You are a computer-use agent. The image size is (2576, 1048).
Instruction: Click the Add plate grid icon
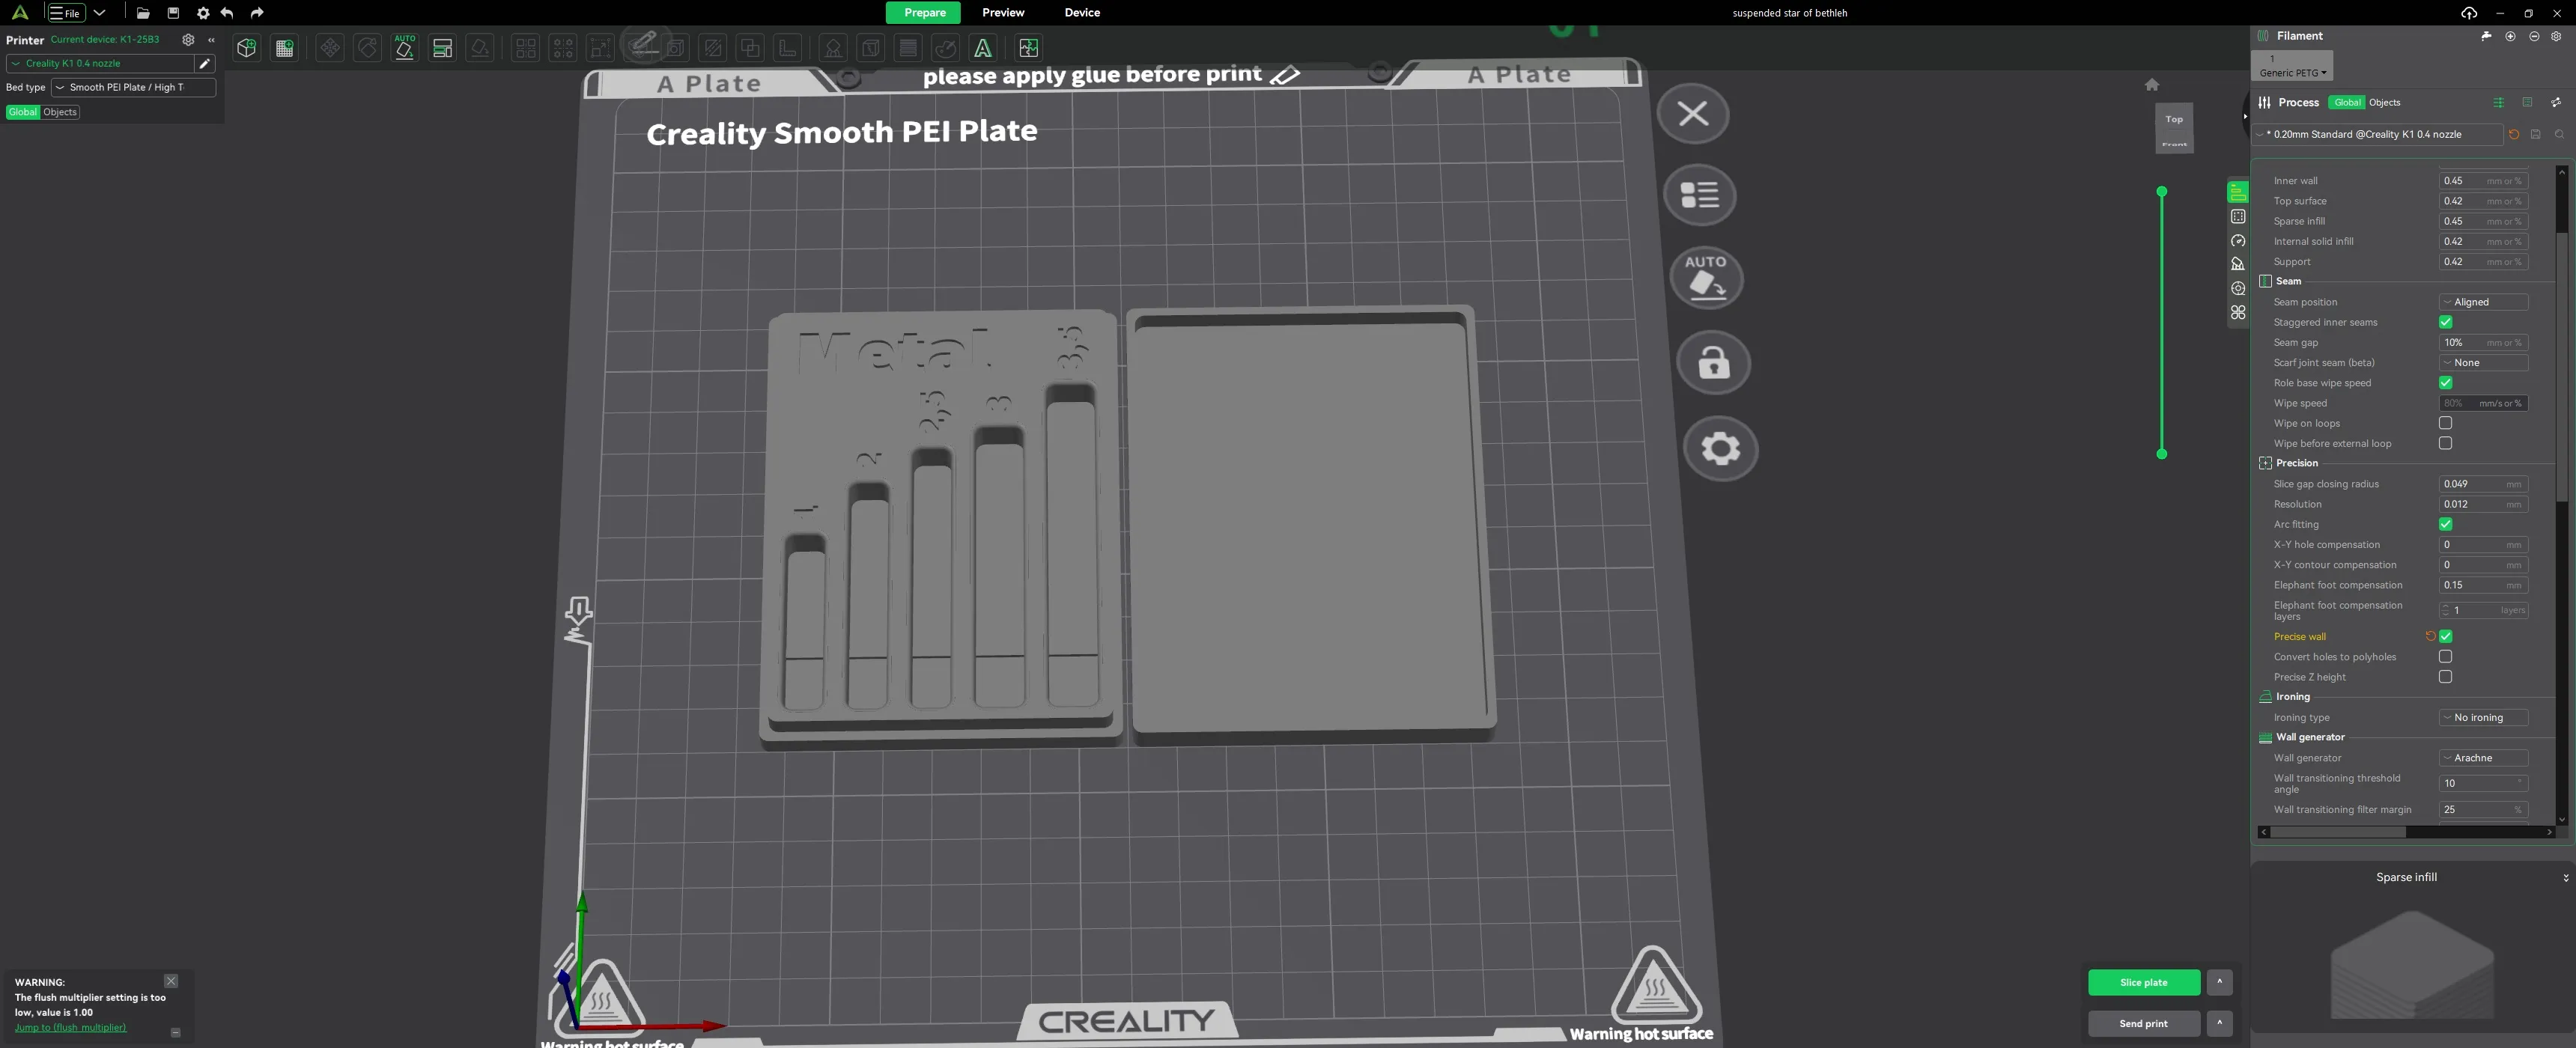click(285, 48)
